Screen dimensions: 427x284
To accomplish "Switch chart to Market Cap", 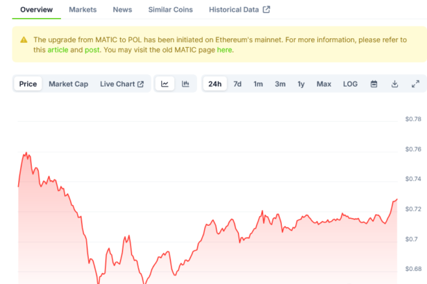I will [x=68, y=84].
